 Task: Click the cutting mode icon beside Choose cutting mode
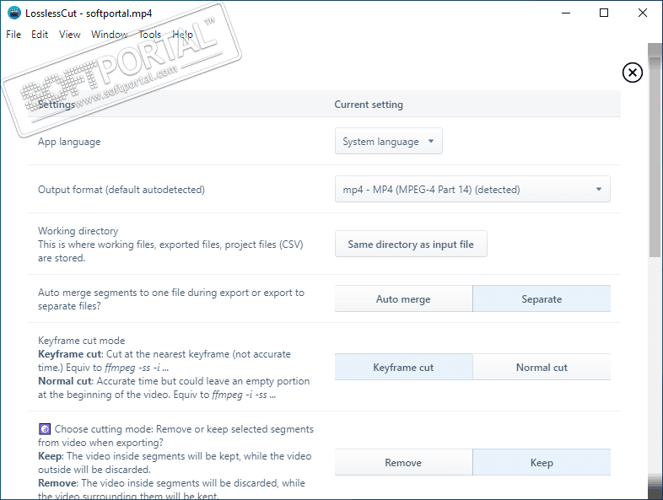(x=44, y=429)
